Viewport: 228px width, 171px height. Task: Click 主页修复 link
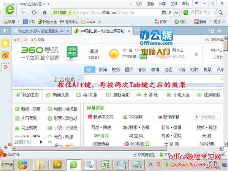pyautogui.click(x=38, y=40)
